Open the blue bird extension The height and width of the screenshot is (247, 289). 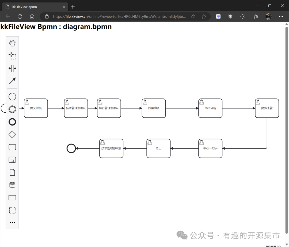coord(218,16)
